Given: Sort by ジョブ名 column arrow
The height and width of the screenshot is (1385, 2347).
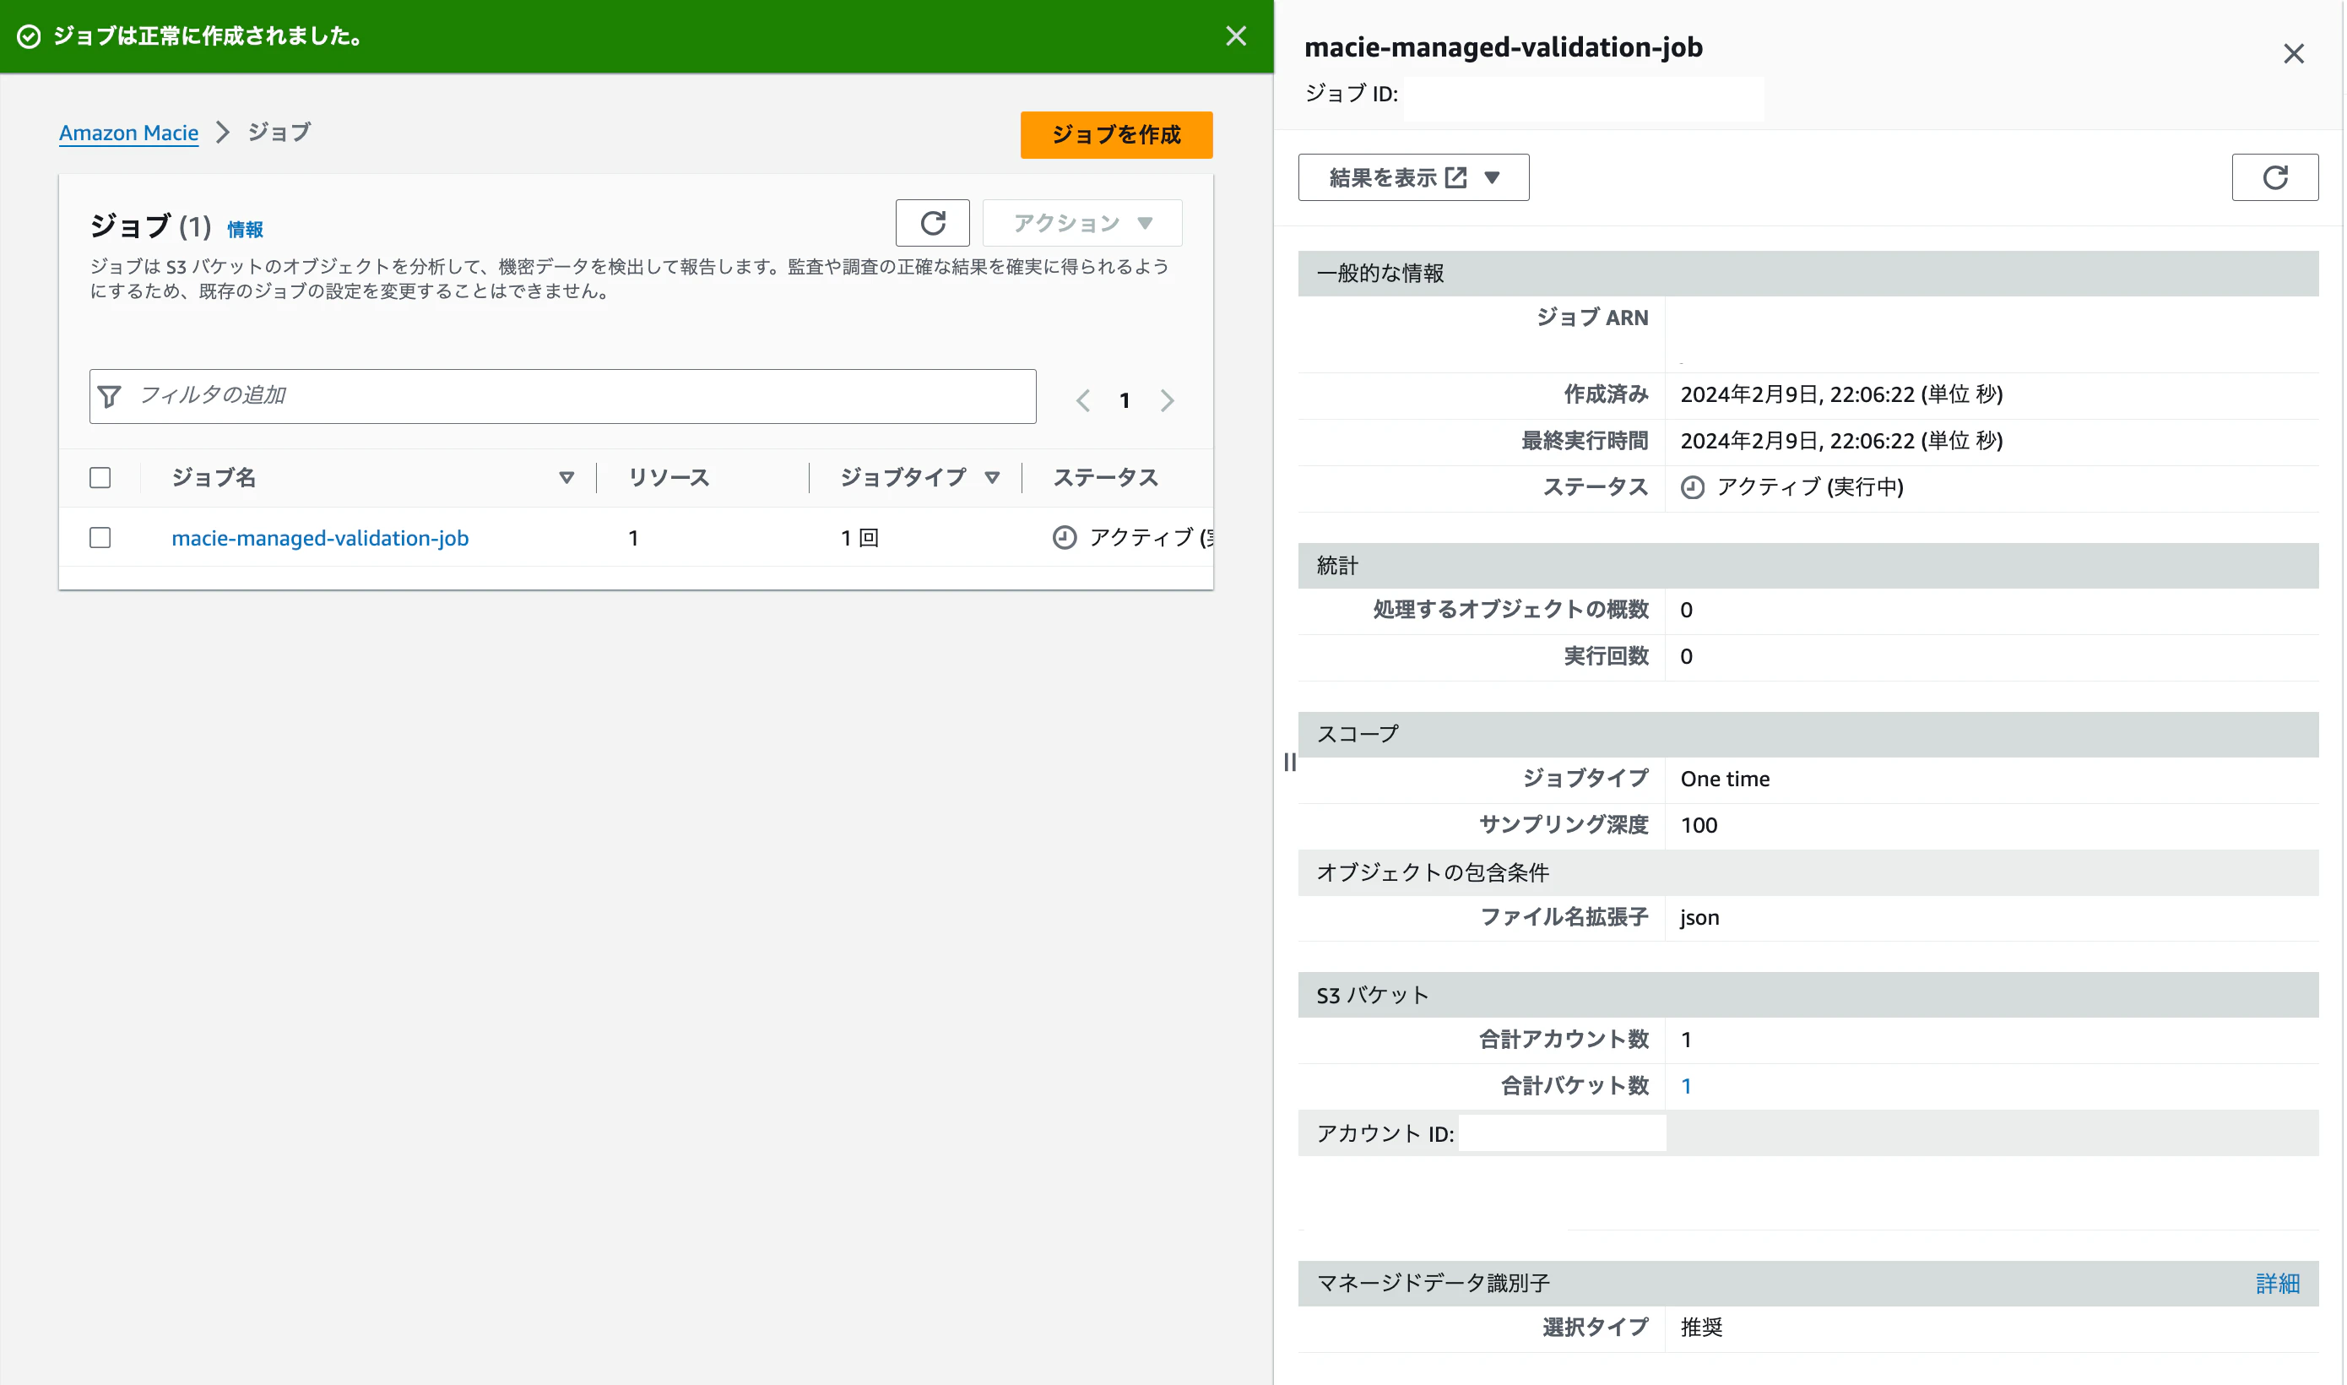Looking at the screenshot, I should tap(566, 478).
